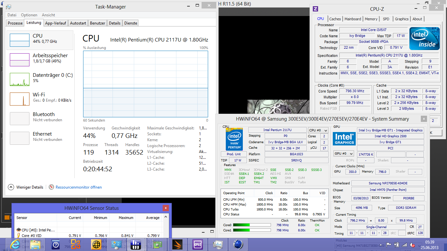Image resolution: width=447 pixels, height=251 pixels.
Task: Select Core #0 VID sensor row
Action: point(88,236)
